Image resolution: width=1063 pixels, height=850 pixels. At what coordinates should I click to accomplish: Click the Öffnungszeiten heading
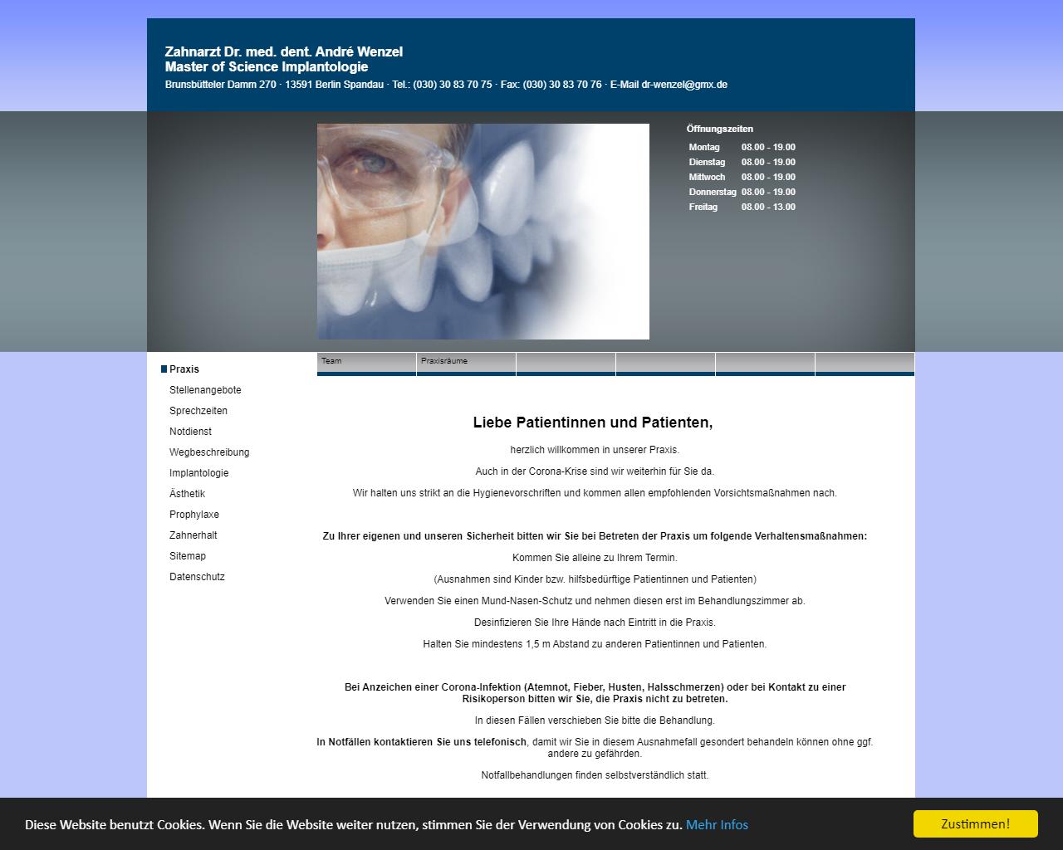point(720,129)
